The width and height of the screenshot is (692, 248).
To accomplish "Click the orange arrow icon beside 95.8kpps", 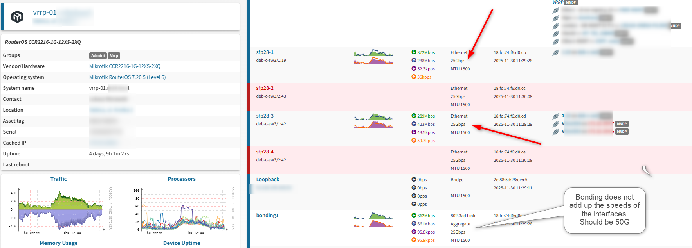I will [414, 240].
